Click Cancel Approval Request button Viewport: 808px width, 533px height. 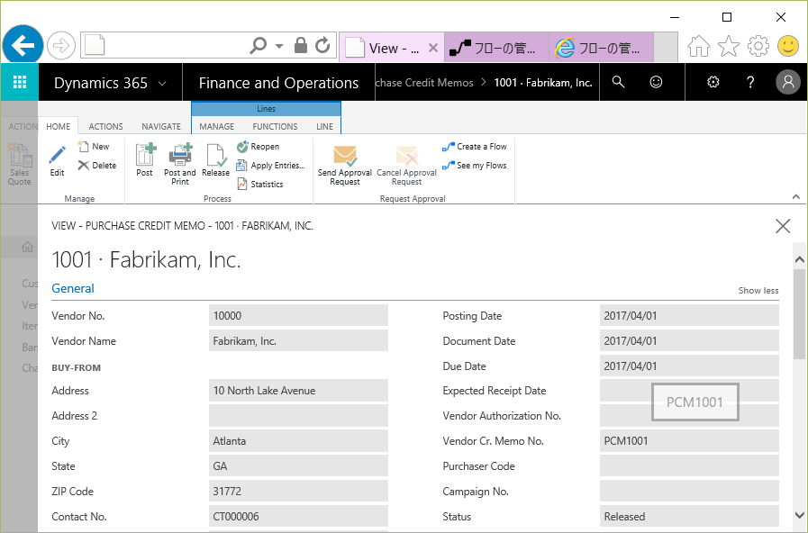[x=406, y=165]
